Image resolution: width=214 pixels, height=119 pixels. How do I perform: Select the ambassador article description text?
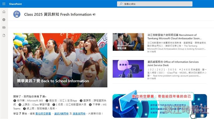[x=177, y=46]
